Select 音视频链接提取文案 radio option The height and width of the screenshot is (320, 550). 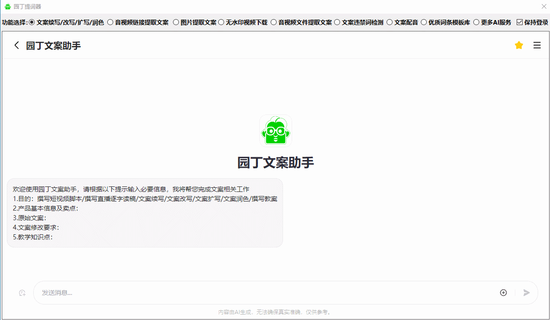point(110,22)
